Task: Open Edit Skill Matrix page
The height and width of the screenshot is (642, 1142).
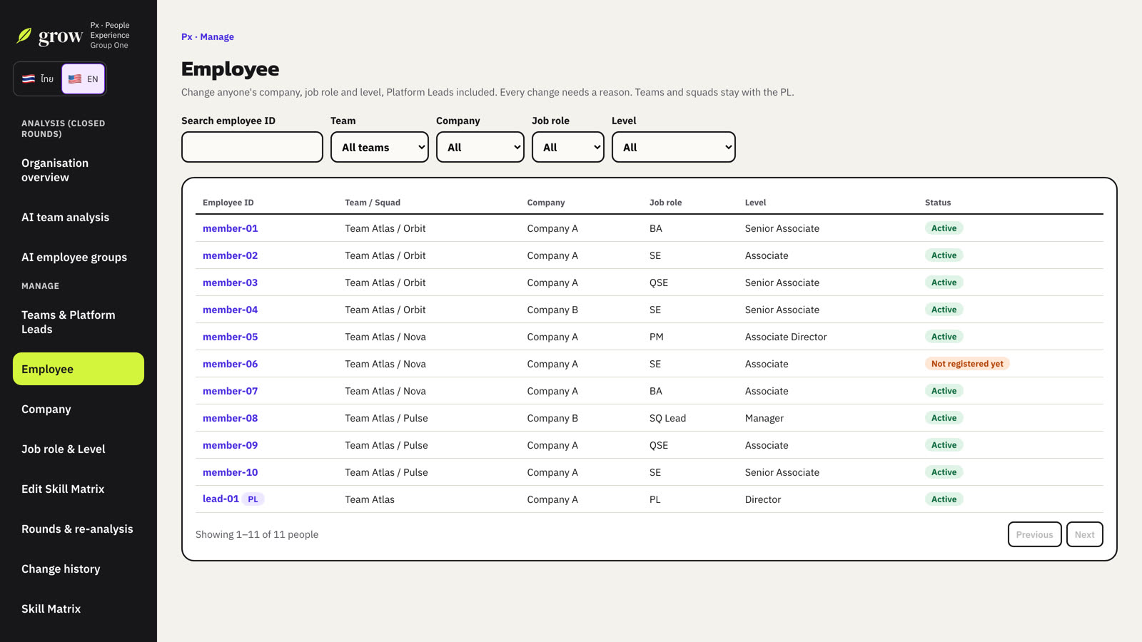Action: 79,489
